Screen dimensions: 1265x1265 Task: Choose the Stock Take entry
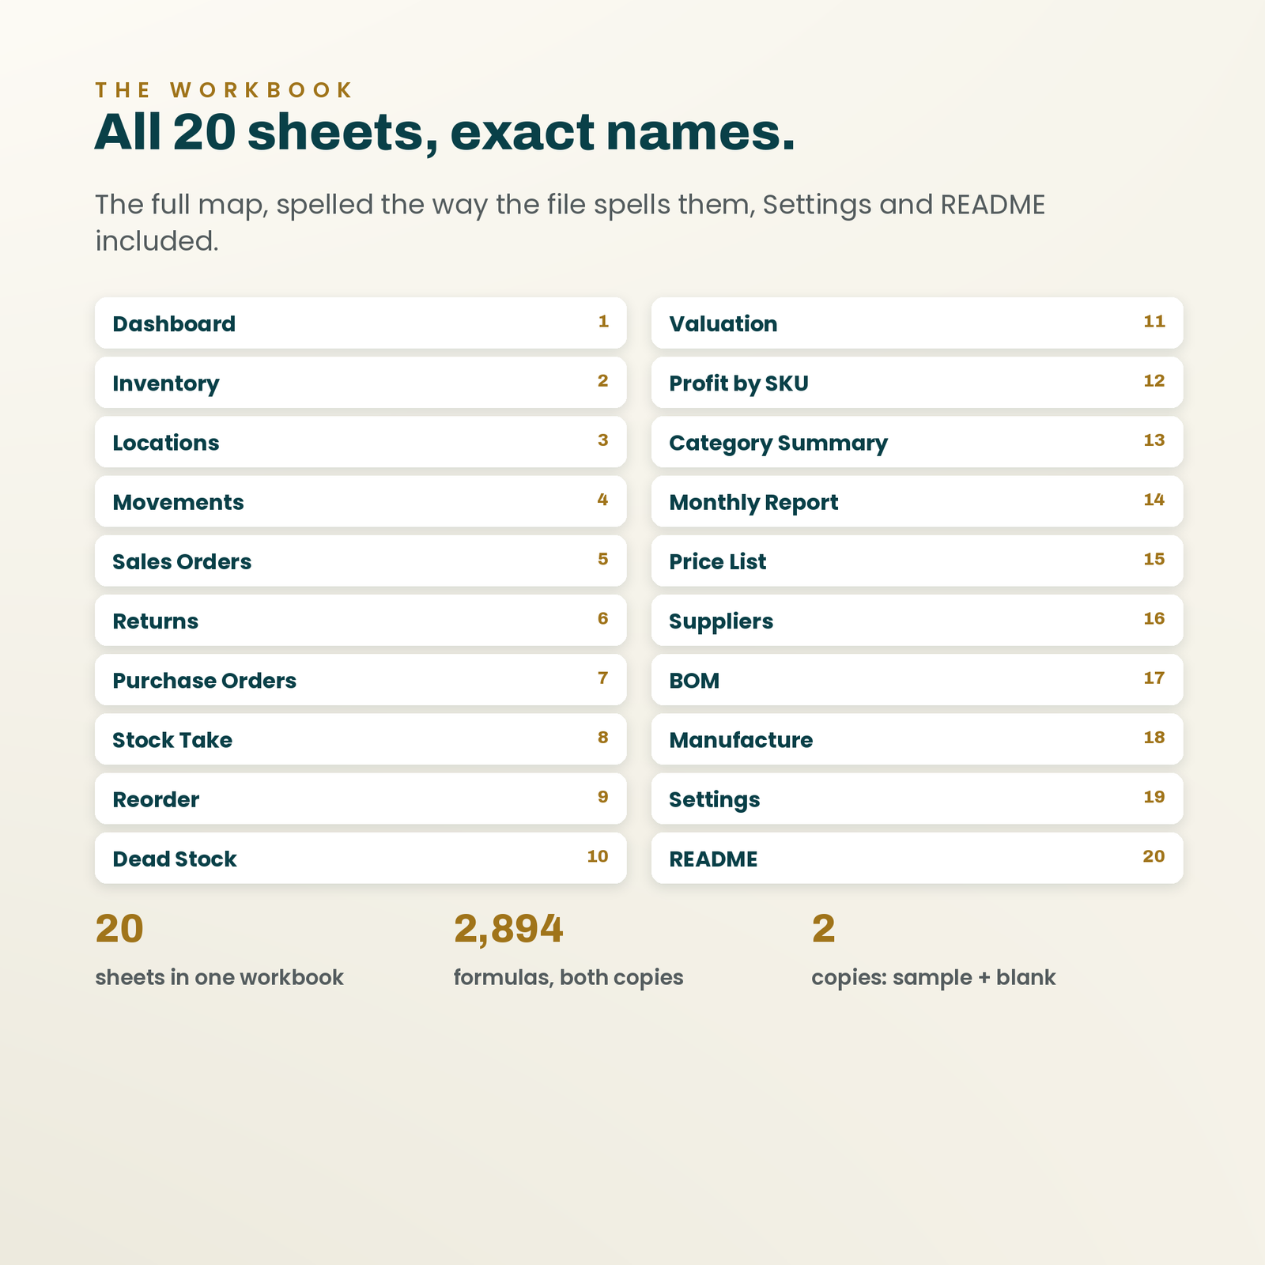pyautogui.click(x=361, y=739)
